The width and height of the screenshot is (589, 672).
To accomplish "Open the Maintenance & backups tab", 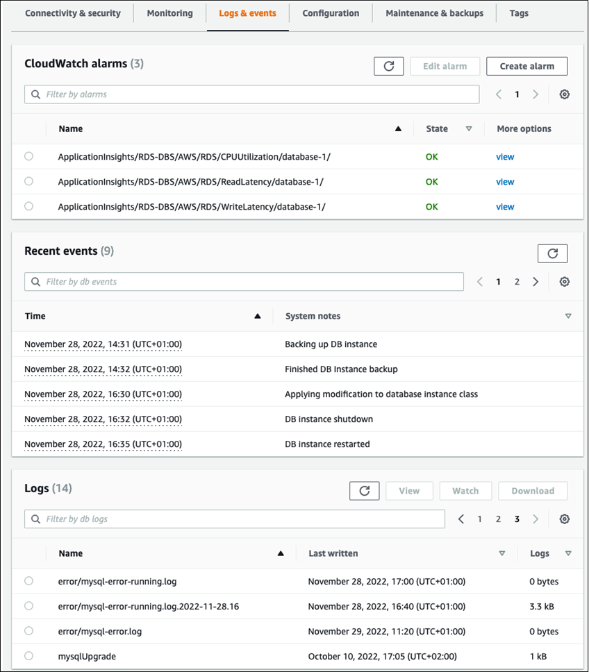I will (x=433, y=12).
